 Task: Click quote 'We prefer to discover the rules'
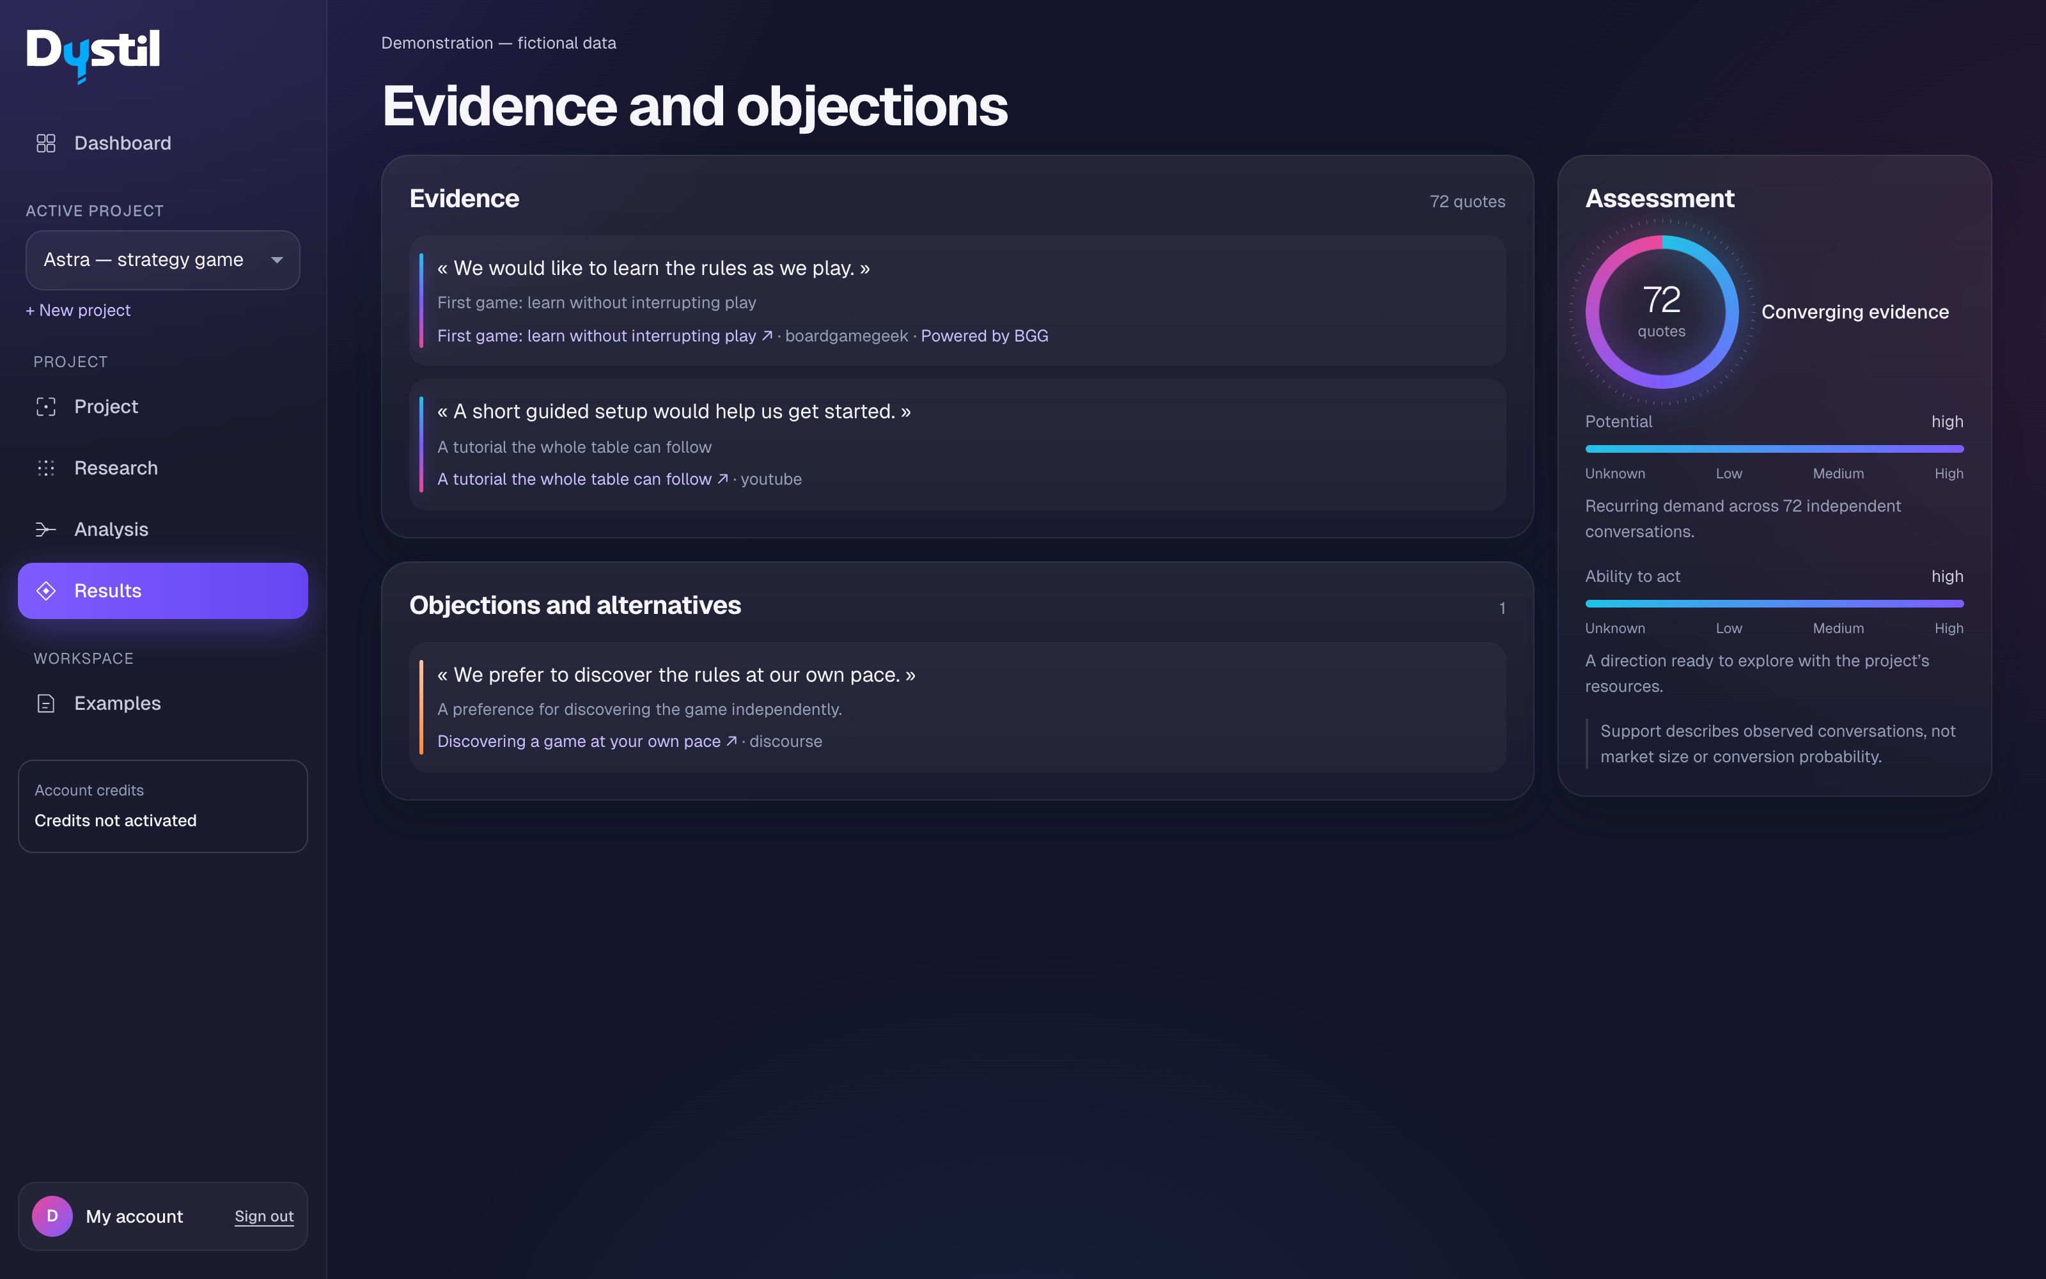[676, 675]
